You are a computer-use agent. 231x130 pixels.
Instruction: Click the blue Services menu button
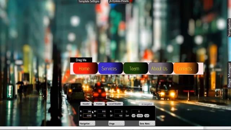(110, 68)
